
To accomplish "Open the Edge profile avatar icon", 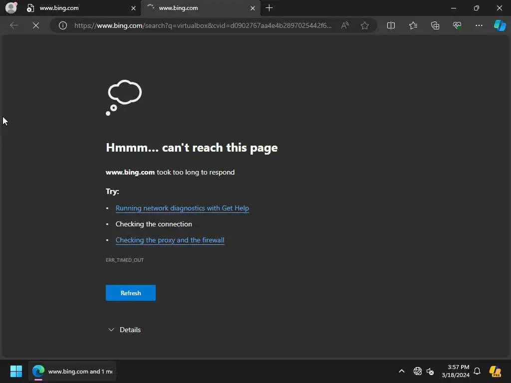I will tap(11, 8).
